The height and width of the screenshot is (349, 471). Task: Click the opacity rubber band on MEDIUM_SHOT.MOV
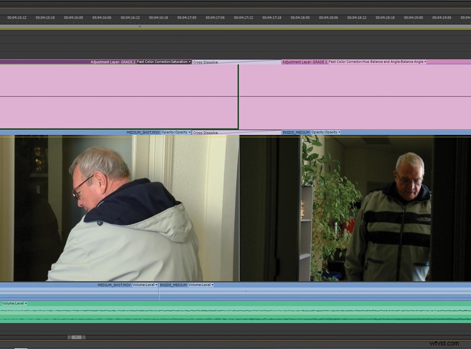[x=88, y=137]
